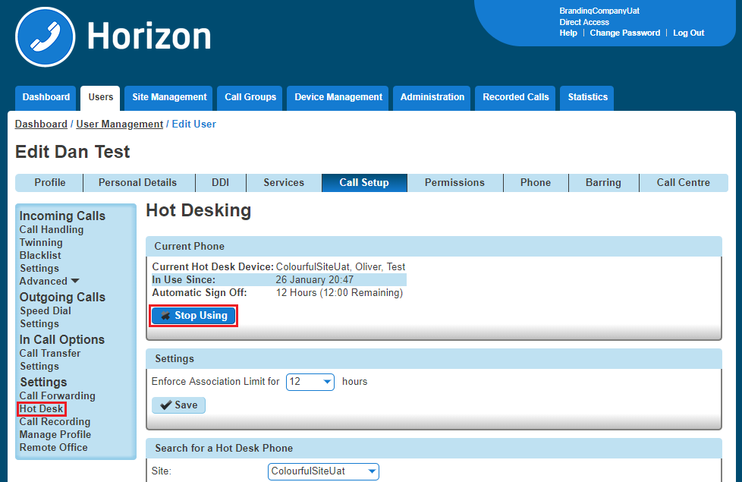Open the Dashboard main tab

tap(46, 97)
